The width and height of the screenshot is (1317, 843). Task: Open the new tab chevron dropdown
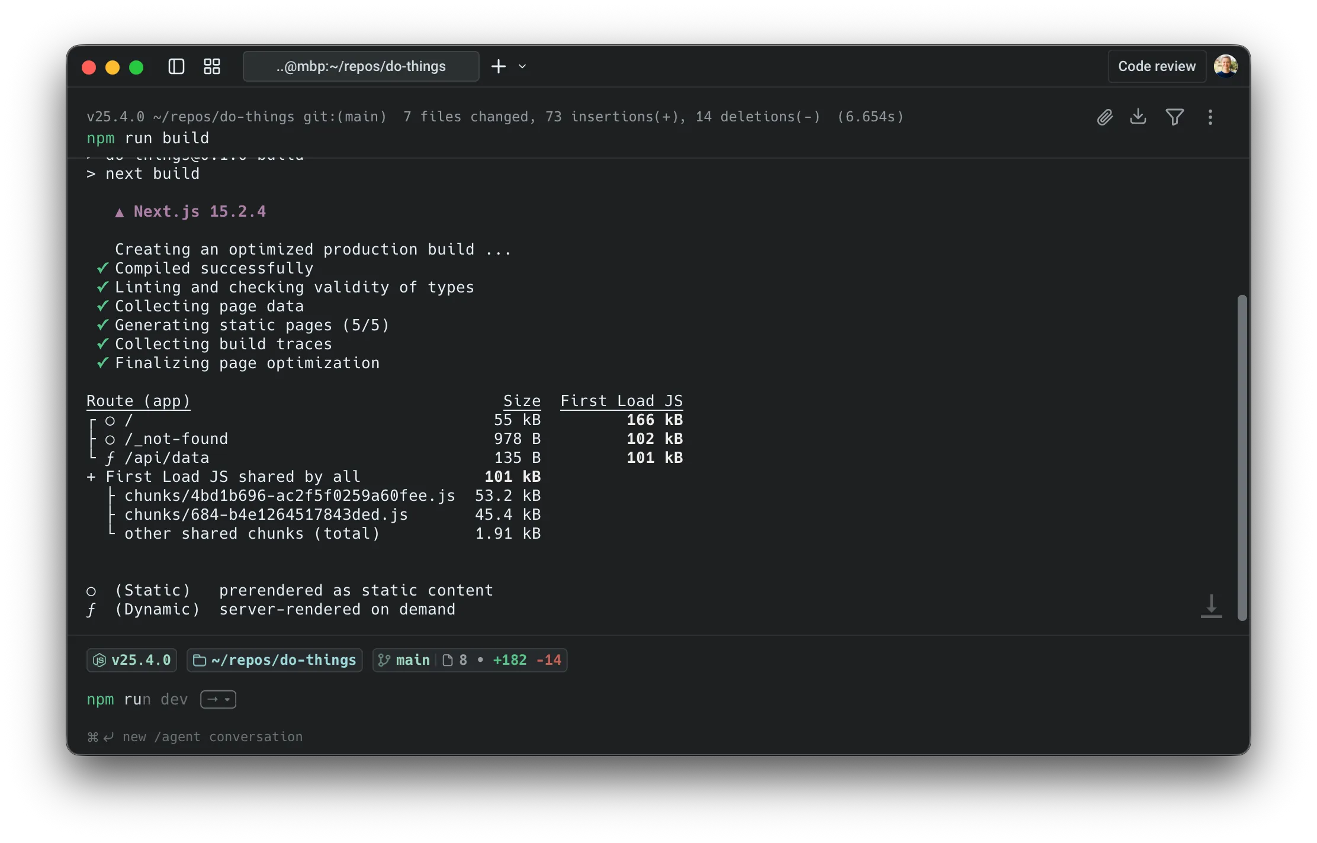(x=522, y=66)
